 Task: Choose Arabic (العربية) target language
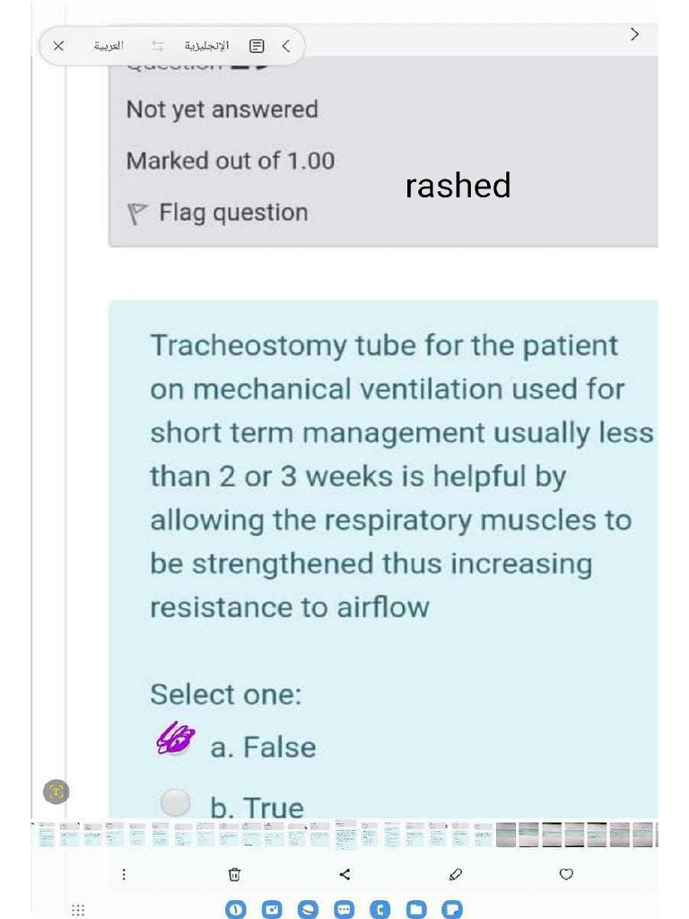[109, 46]
